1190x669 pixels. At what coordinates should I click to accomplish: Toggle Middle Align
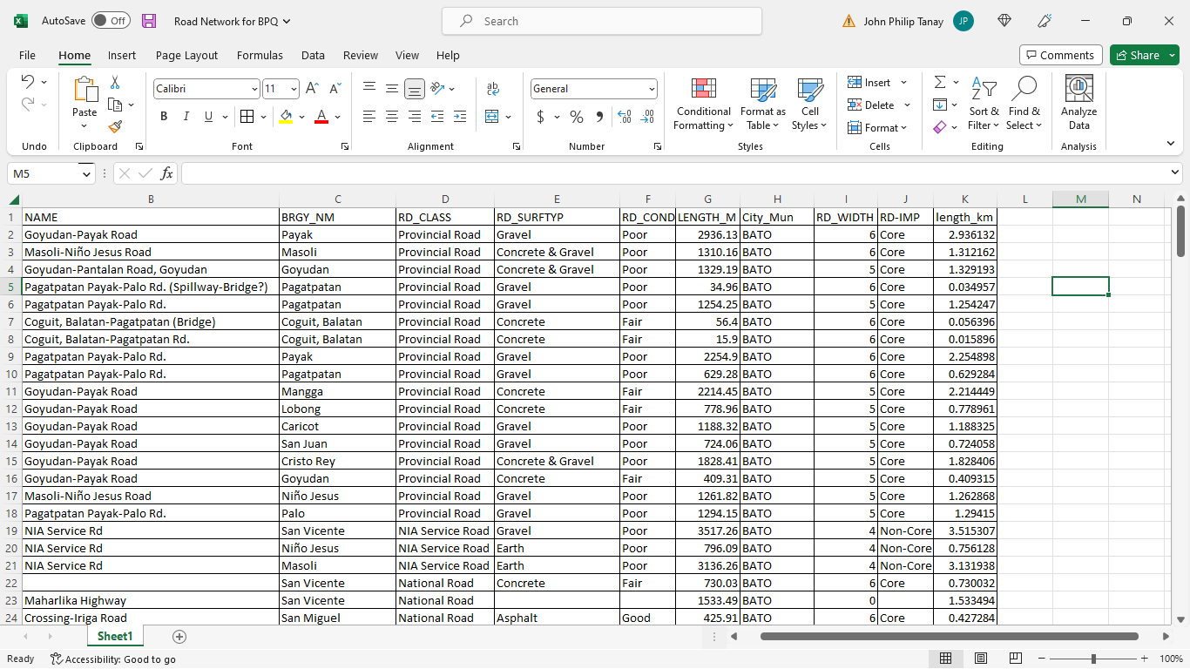point(392,88)
